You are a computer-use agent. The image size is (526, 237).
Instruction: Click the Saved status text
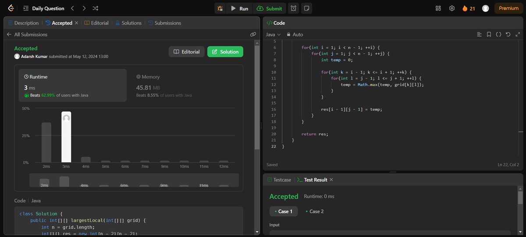(x=272, y=165)
